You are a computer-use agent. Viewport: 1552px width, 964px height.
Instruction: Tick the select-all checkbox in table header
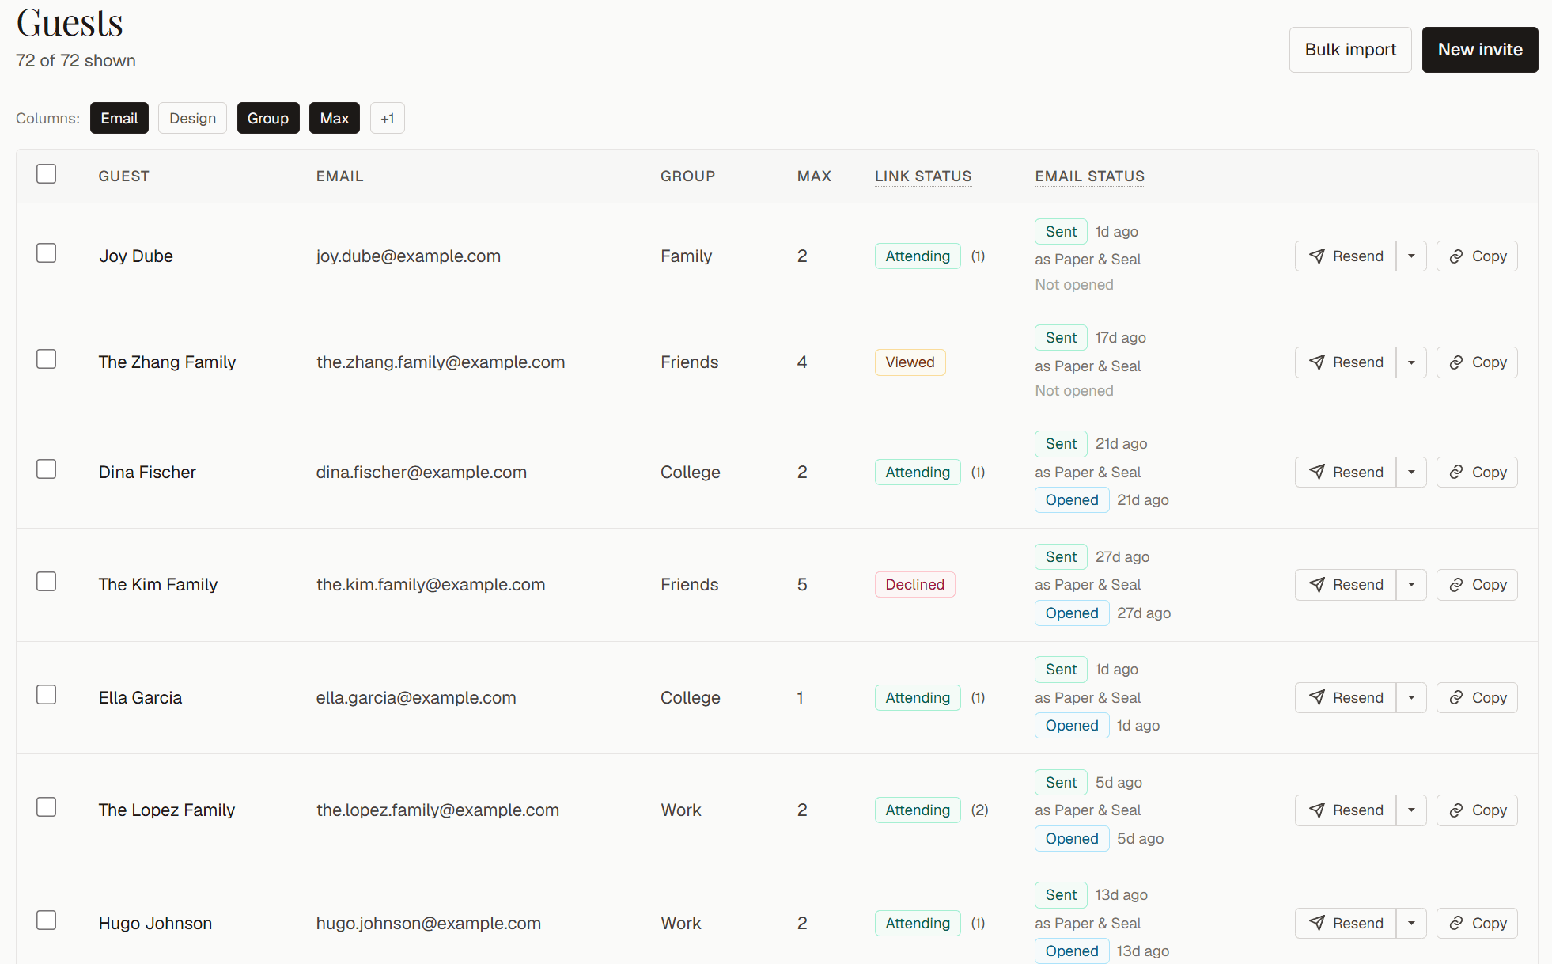pyautogui.click(x=47, y=174)
